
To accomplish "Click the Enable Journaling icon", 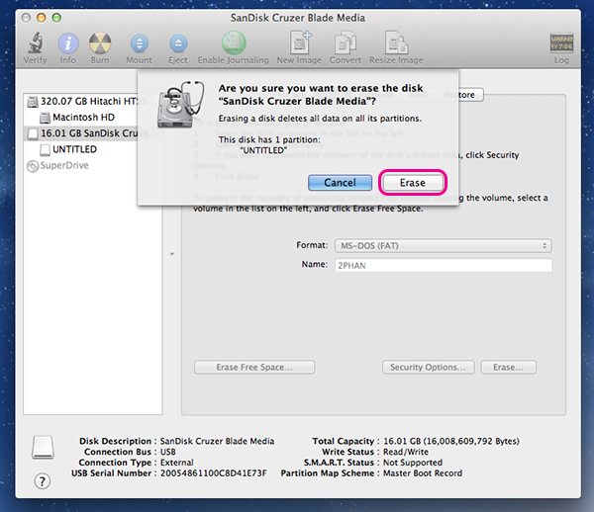I will [234, 43].
